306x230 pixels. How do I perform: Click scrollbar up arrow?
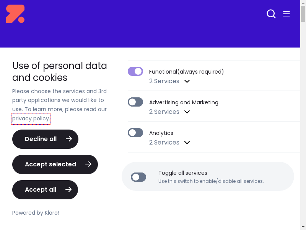point(303,3)
